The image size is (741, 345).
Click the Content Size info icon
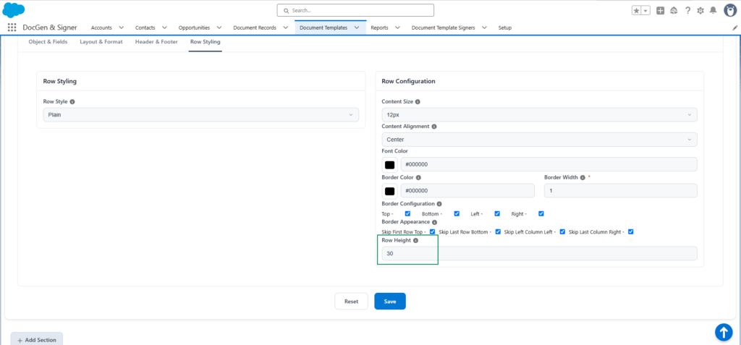[418, 101]
